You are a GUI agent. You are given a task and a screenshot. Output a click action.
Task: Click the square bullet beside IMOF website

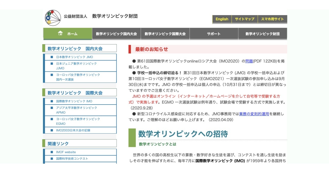[x=52, y=152]
